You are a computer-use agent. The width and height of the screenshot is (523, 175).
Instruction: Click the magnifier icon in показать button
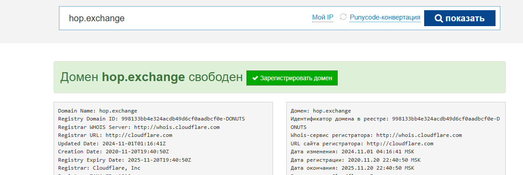click(x=439, y=18)
